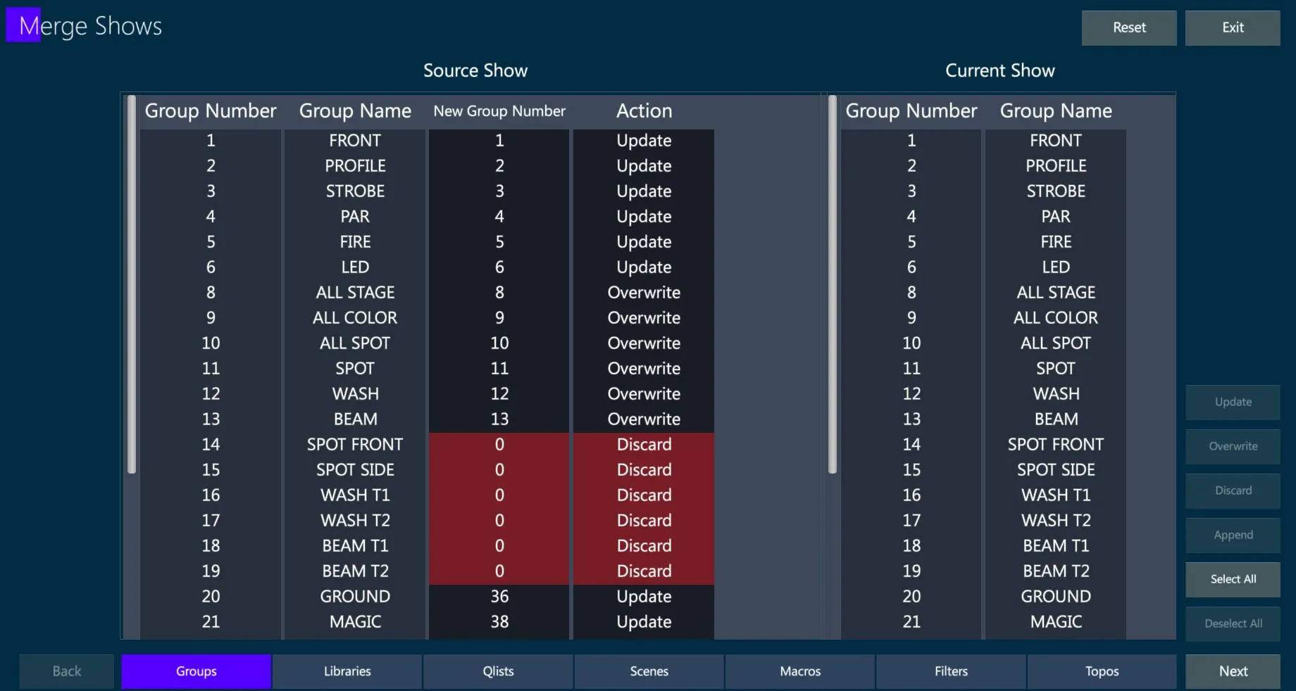Switch to the Libraries tab
Image resolution: width=1296 pixels, height=691 pixels.
click(347, 671)
